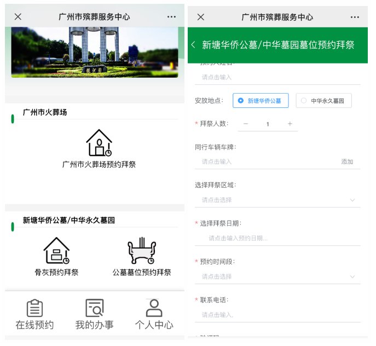The height and width of the screenshot is (346, 376).
Task: Switch to the 个人中心 tab label
Action: tap(154, 325)
